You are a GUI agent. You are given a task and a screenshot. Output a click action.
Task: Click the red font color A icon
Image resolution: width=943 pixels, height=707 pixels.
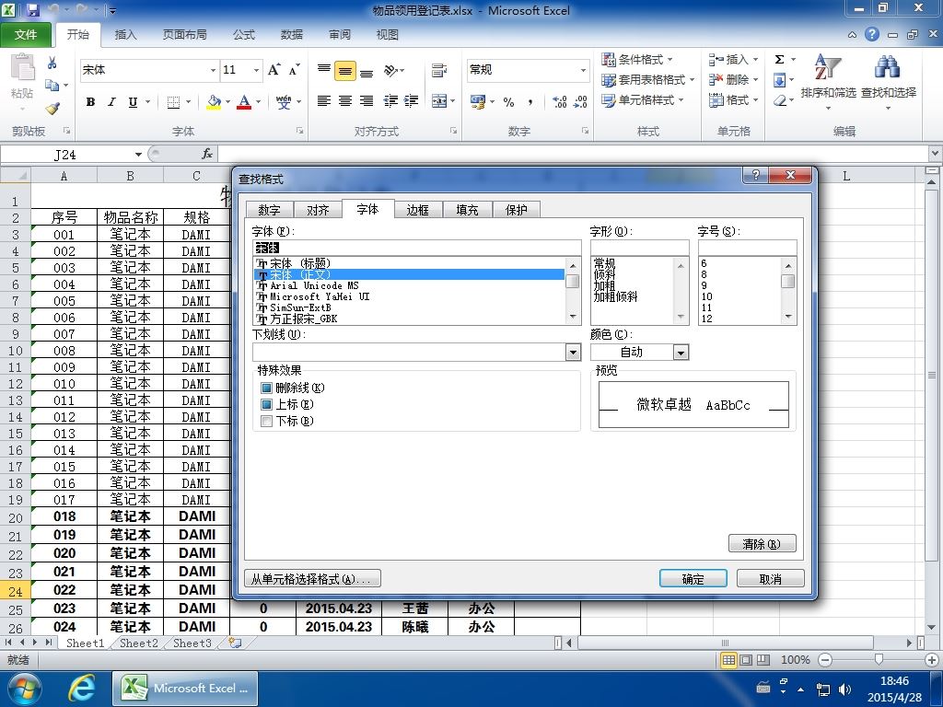coord(244,102)
